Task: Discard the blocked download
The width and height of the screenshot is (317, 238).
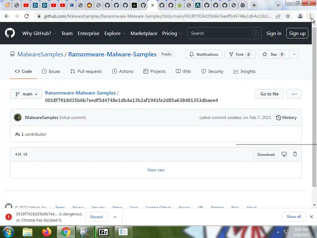Action: click(x=96, y=217)
